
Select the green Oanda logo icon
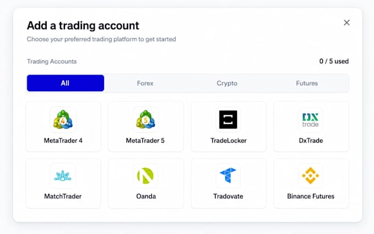(x=145, y=176)
